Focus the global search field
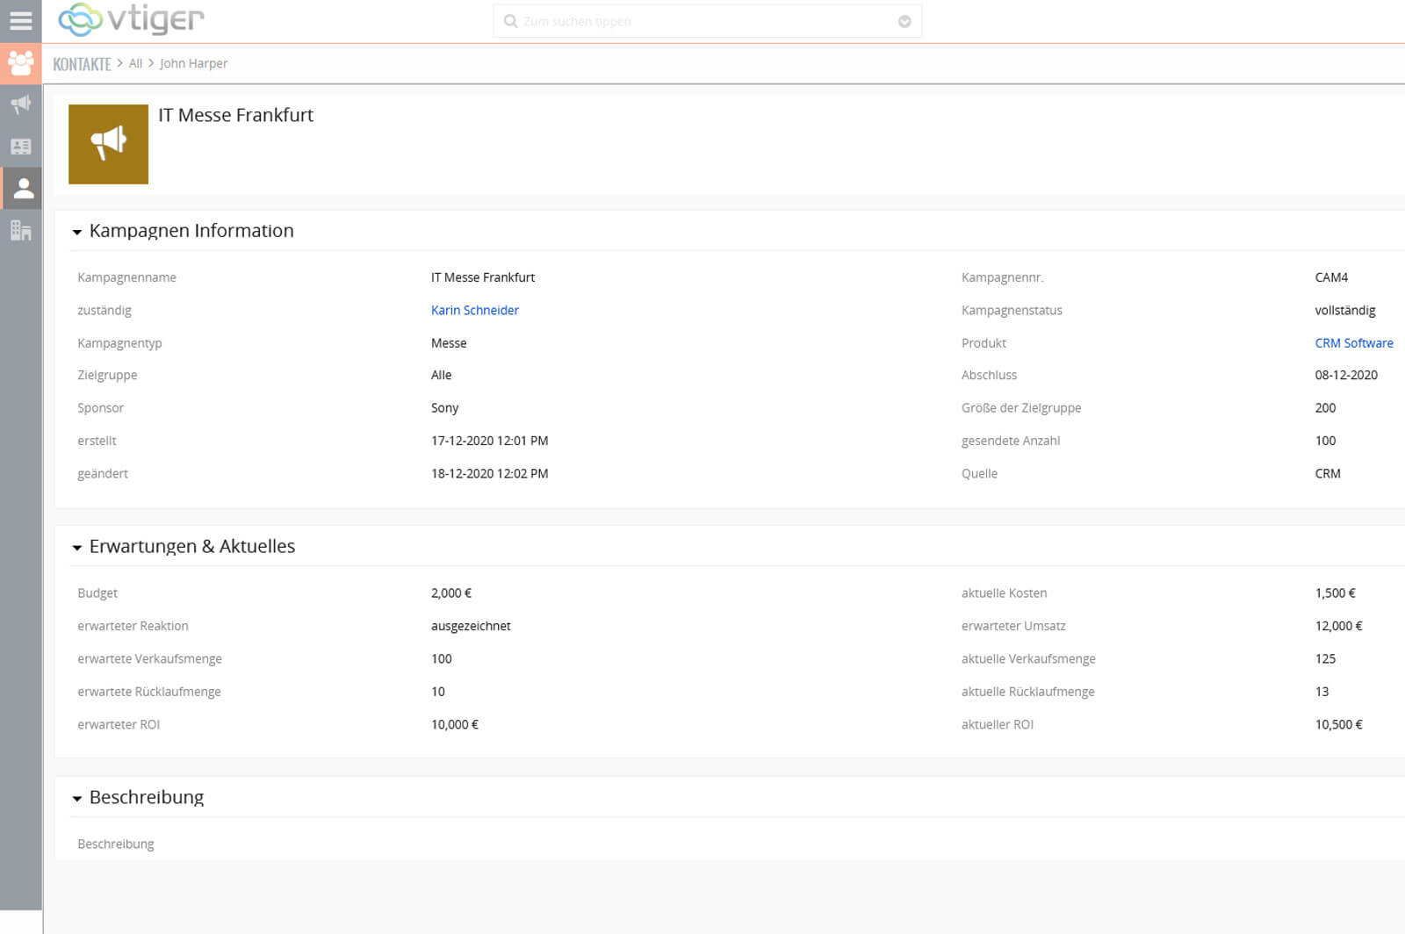 click(707, 21)
